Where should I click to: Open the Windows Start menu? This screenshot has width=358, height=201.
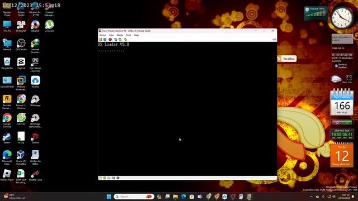(109, 197)
